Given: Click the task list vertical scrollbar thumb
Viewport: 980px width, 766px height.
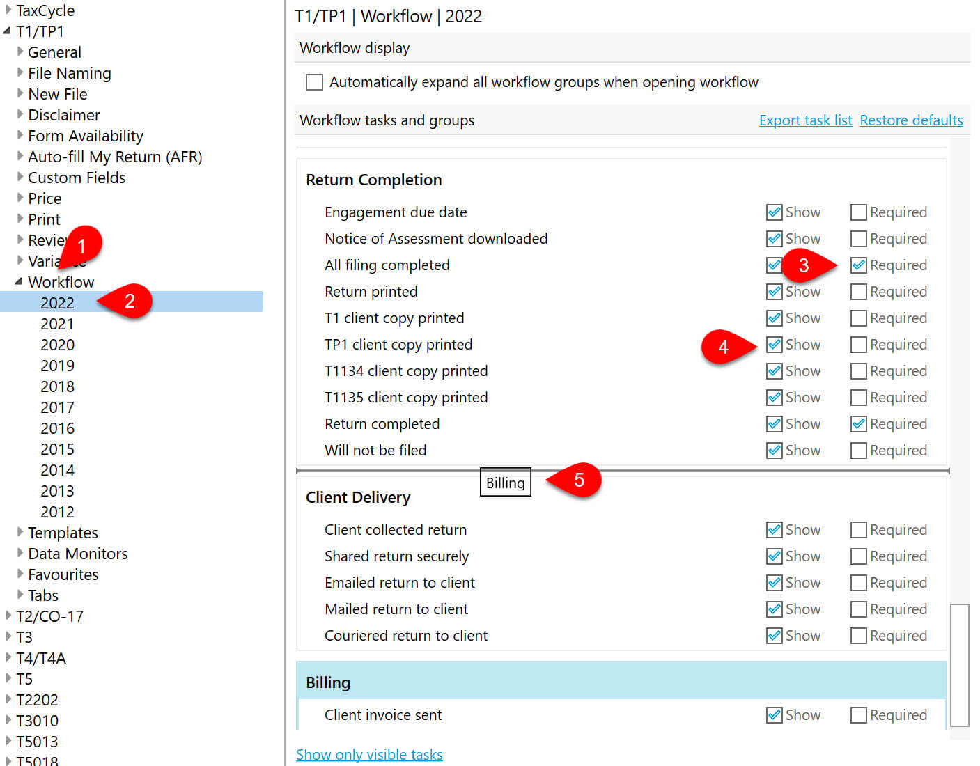Looking at the screenshot, I should pos(960,665).
